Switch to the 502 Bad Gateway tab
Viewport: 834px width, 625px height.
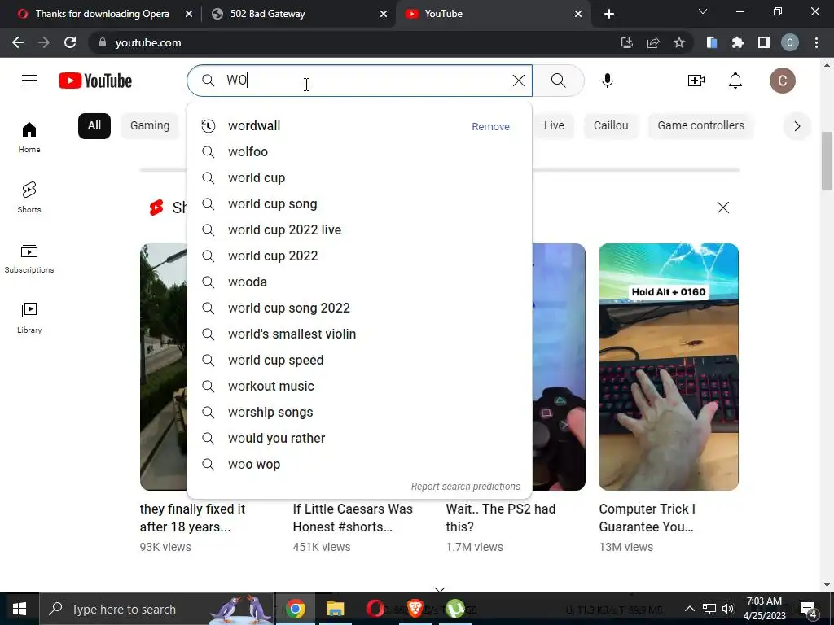(x=292, y=14)
